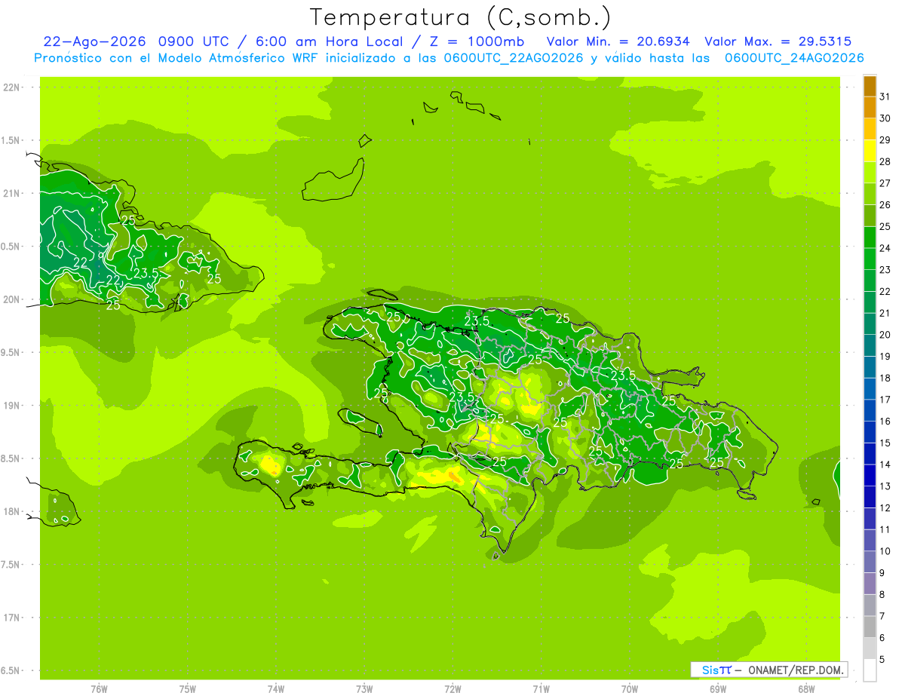The image size is (905, 699).
Task: Click the latitude label "22N"
Action: point(11,87)
